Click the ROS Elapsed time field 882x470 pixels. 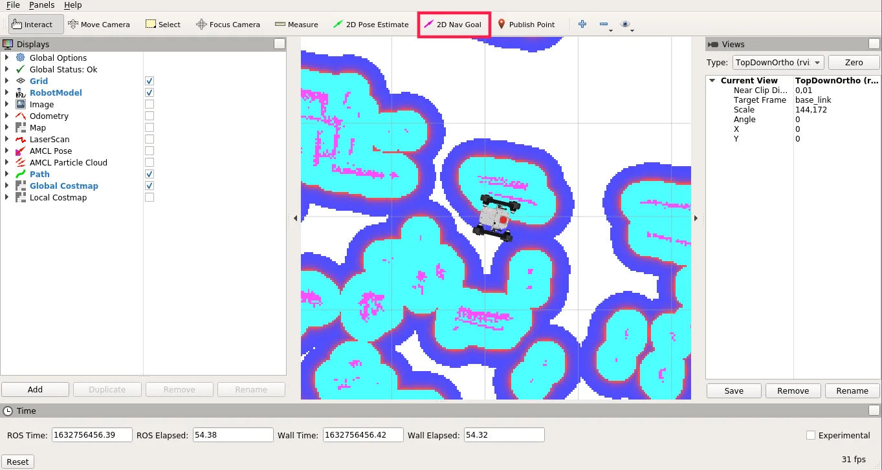pos(233,435)
